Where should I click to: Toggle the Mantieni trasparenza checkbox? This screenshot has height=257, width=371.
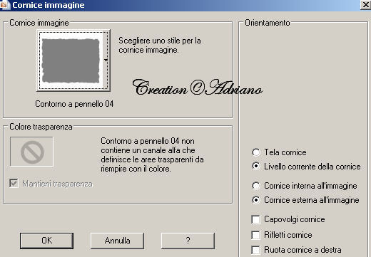(14, 183)
